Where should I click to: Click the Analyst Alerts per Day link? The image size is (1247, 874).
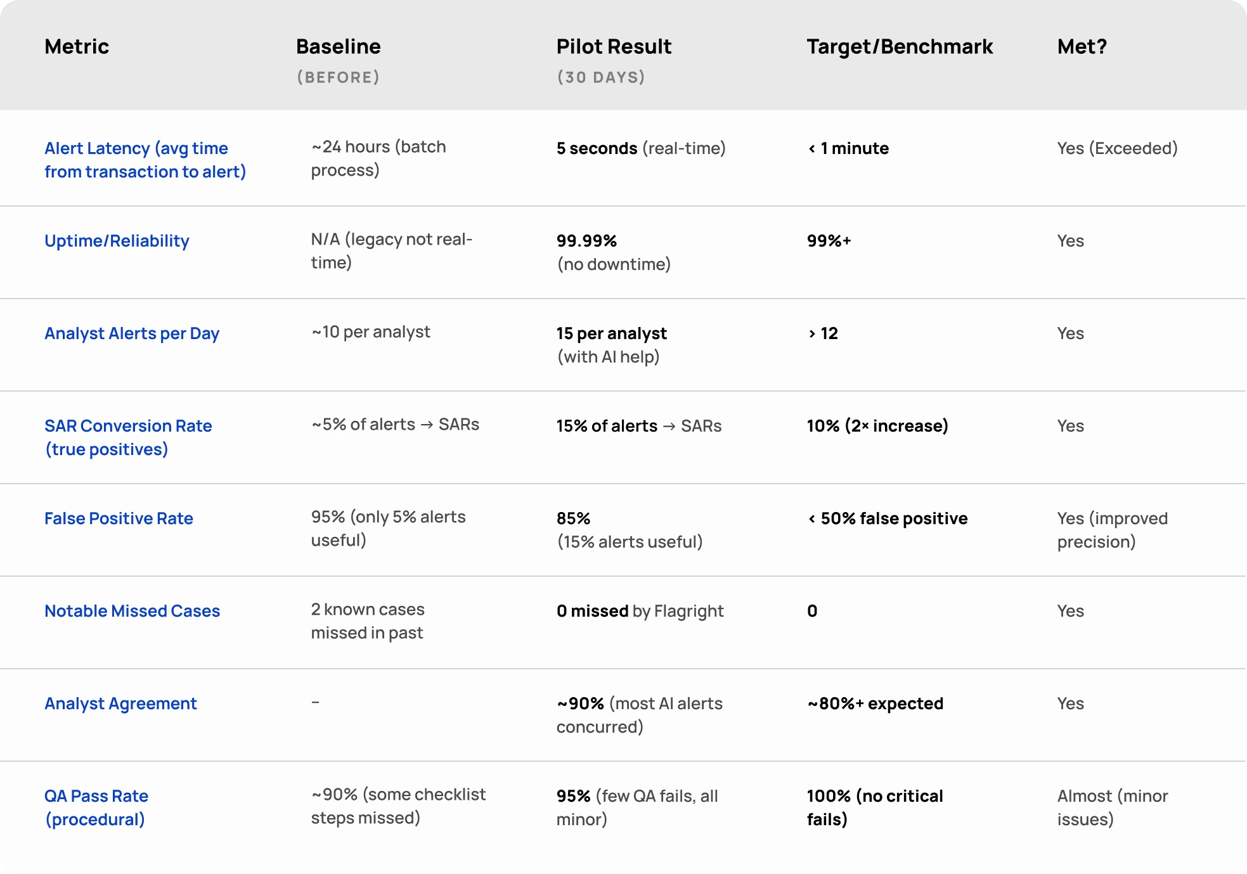(x=132, y=333)
